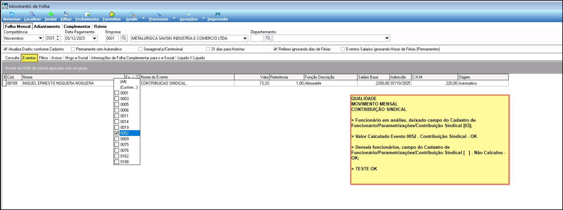This screenshot has width=563, height=210.
Task: Check Sexagenal p/Centesimal option
Action: click(x=140, y=49)
